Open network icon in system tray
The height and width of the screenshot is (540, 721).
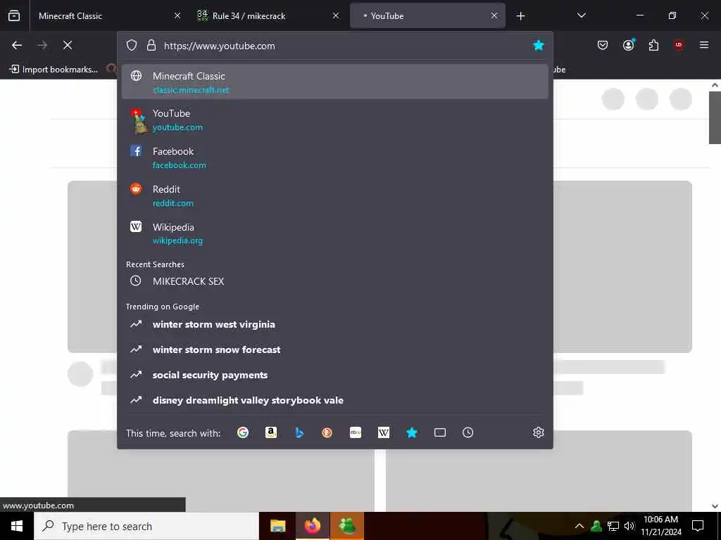pos(613,526)
